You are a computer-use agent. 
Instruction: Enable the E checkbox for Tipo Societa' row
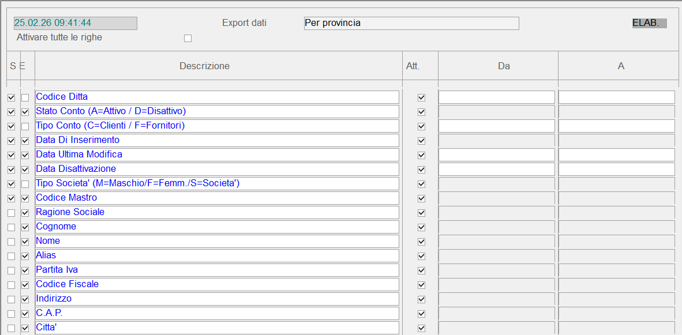(25, 184)
